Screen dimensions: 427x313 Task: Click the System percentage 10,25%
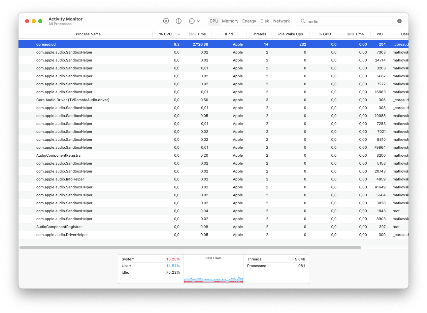[173, 259]
